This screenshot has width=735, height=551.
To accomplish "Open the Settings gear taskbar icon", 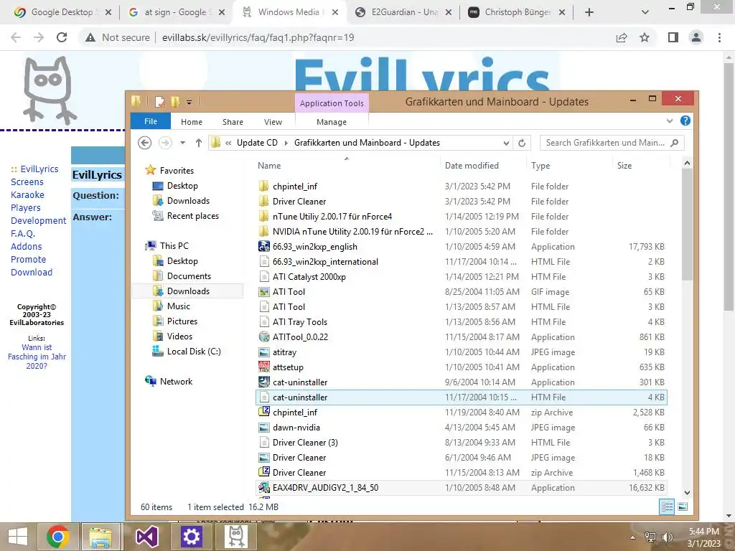I will point(191,537).
